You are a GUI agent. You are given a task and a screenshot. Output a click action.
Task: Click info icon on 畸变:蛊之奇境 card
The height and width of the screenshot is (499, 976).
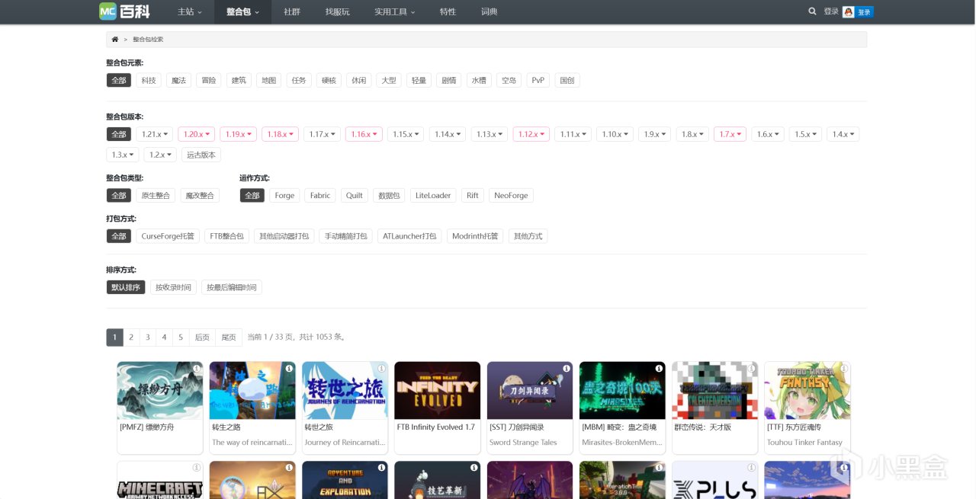[659, 368]
